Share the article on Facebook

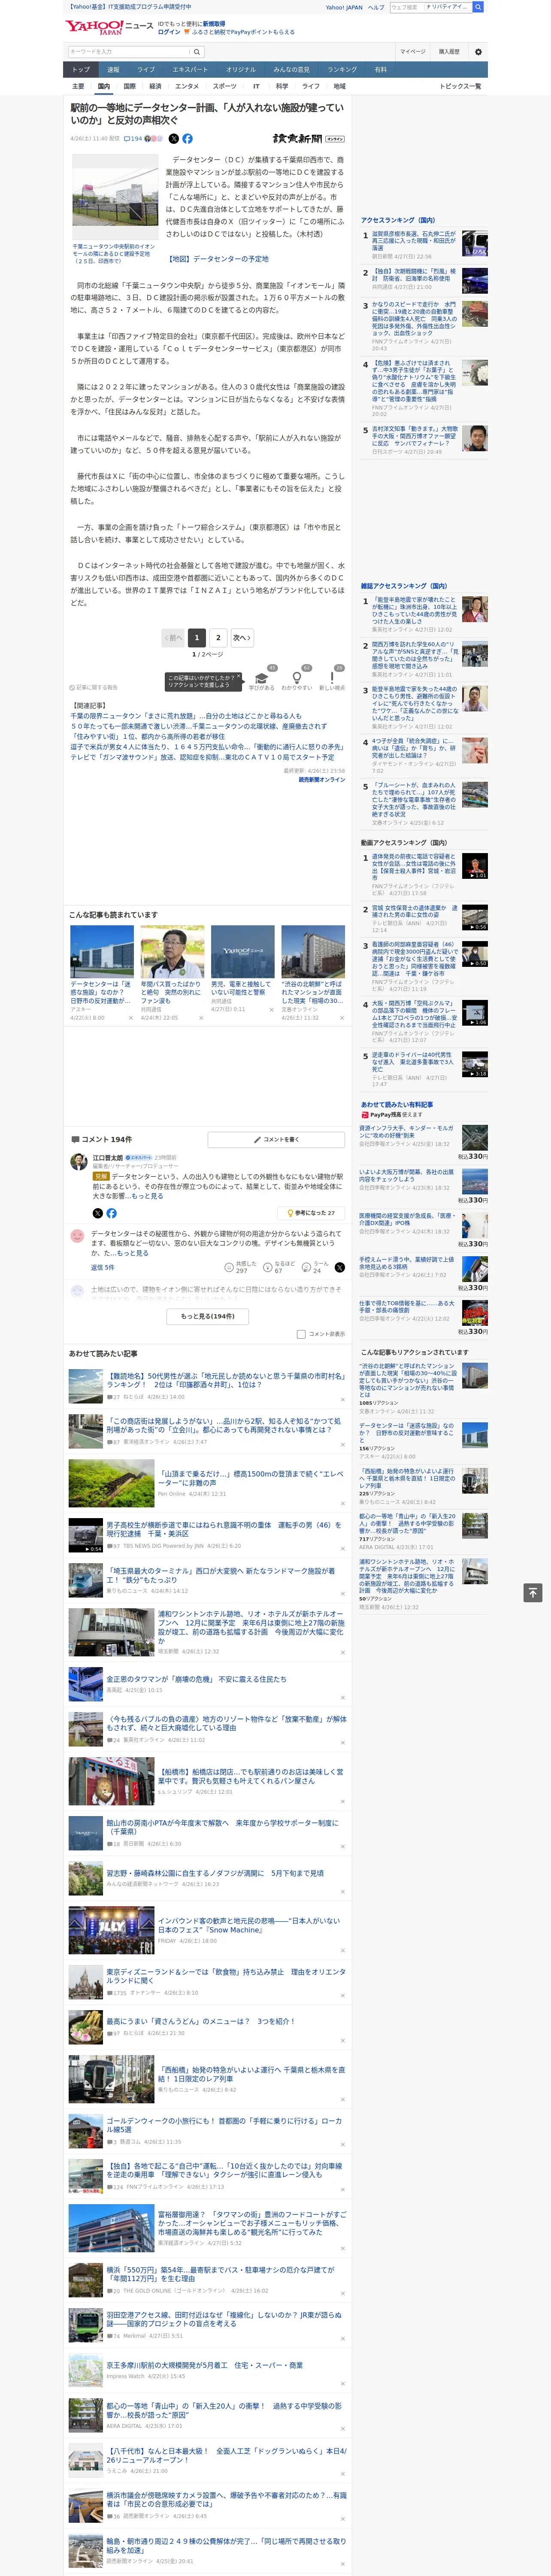tap(187, 139)
